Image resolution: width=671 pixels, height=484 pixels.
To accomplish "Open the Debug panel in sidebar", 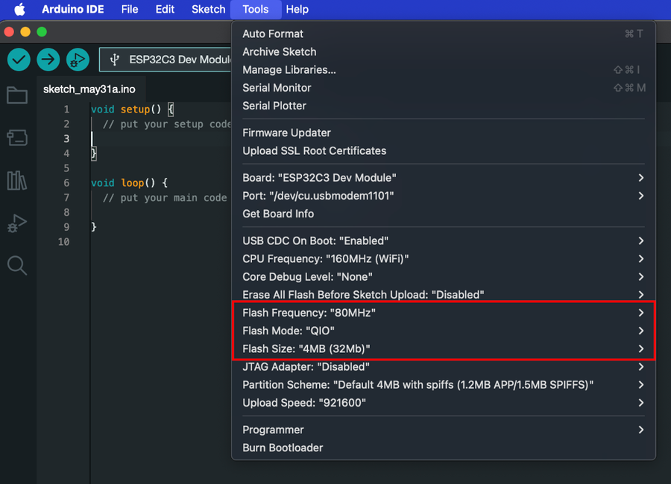I will point(17,223).
